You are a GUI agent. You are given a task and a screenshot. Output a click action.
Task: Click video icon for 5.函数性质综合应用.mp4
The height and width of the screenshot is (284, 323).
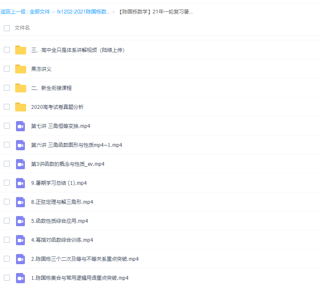click(20, 221)
